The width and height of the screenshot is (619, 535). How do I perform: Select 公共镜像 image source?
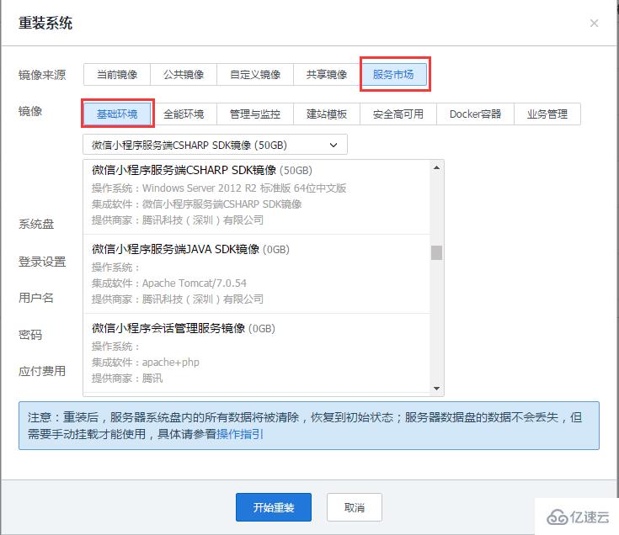coord(184,75)
